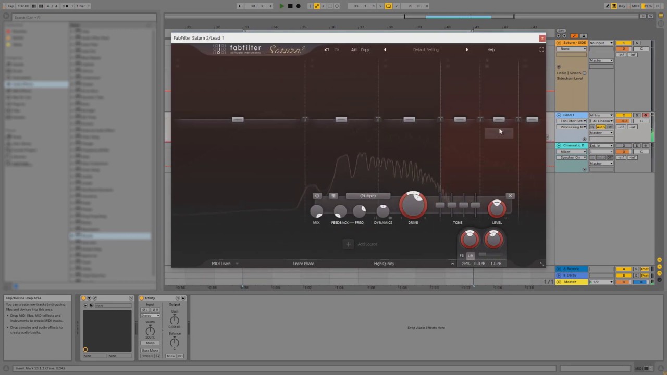667x375 pixels.
Task: Go to previous preset arrow
Action: point(385,49)
